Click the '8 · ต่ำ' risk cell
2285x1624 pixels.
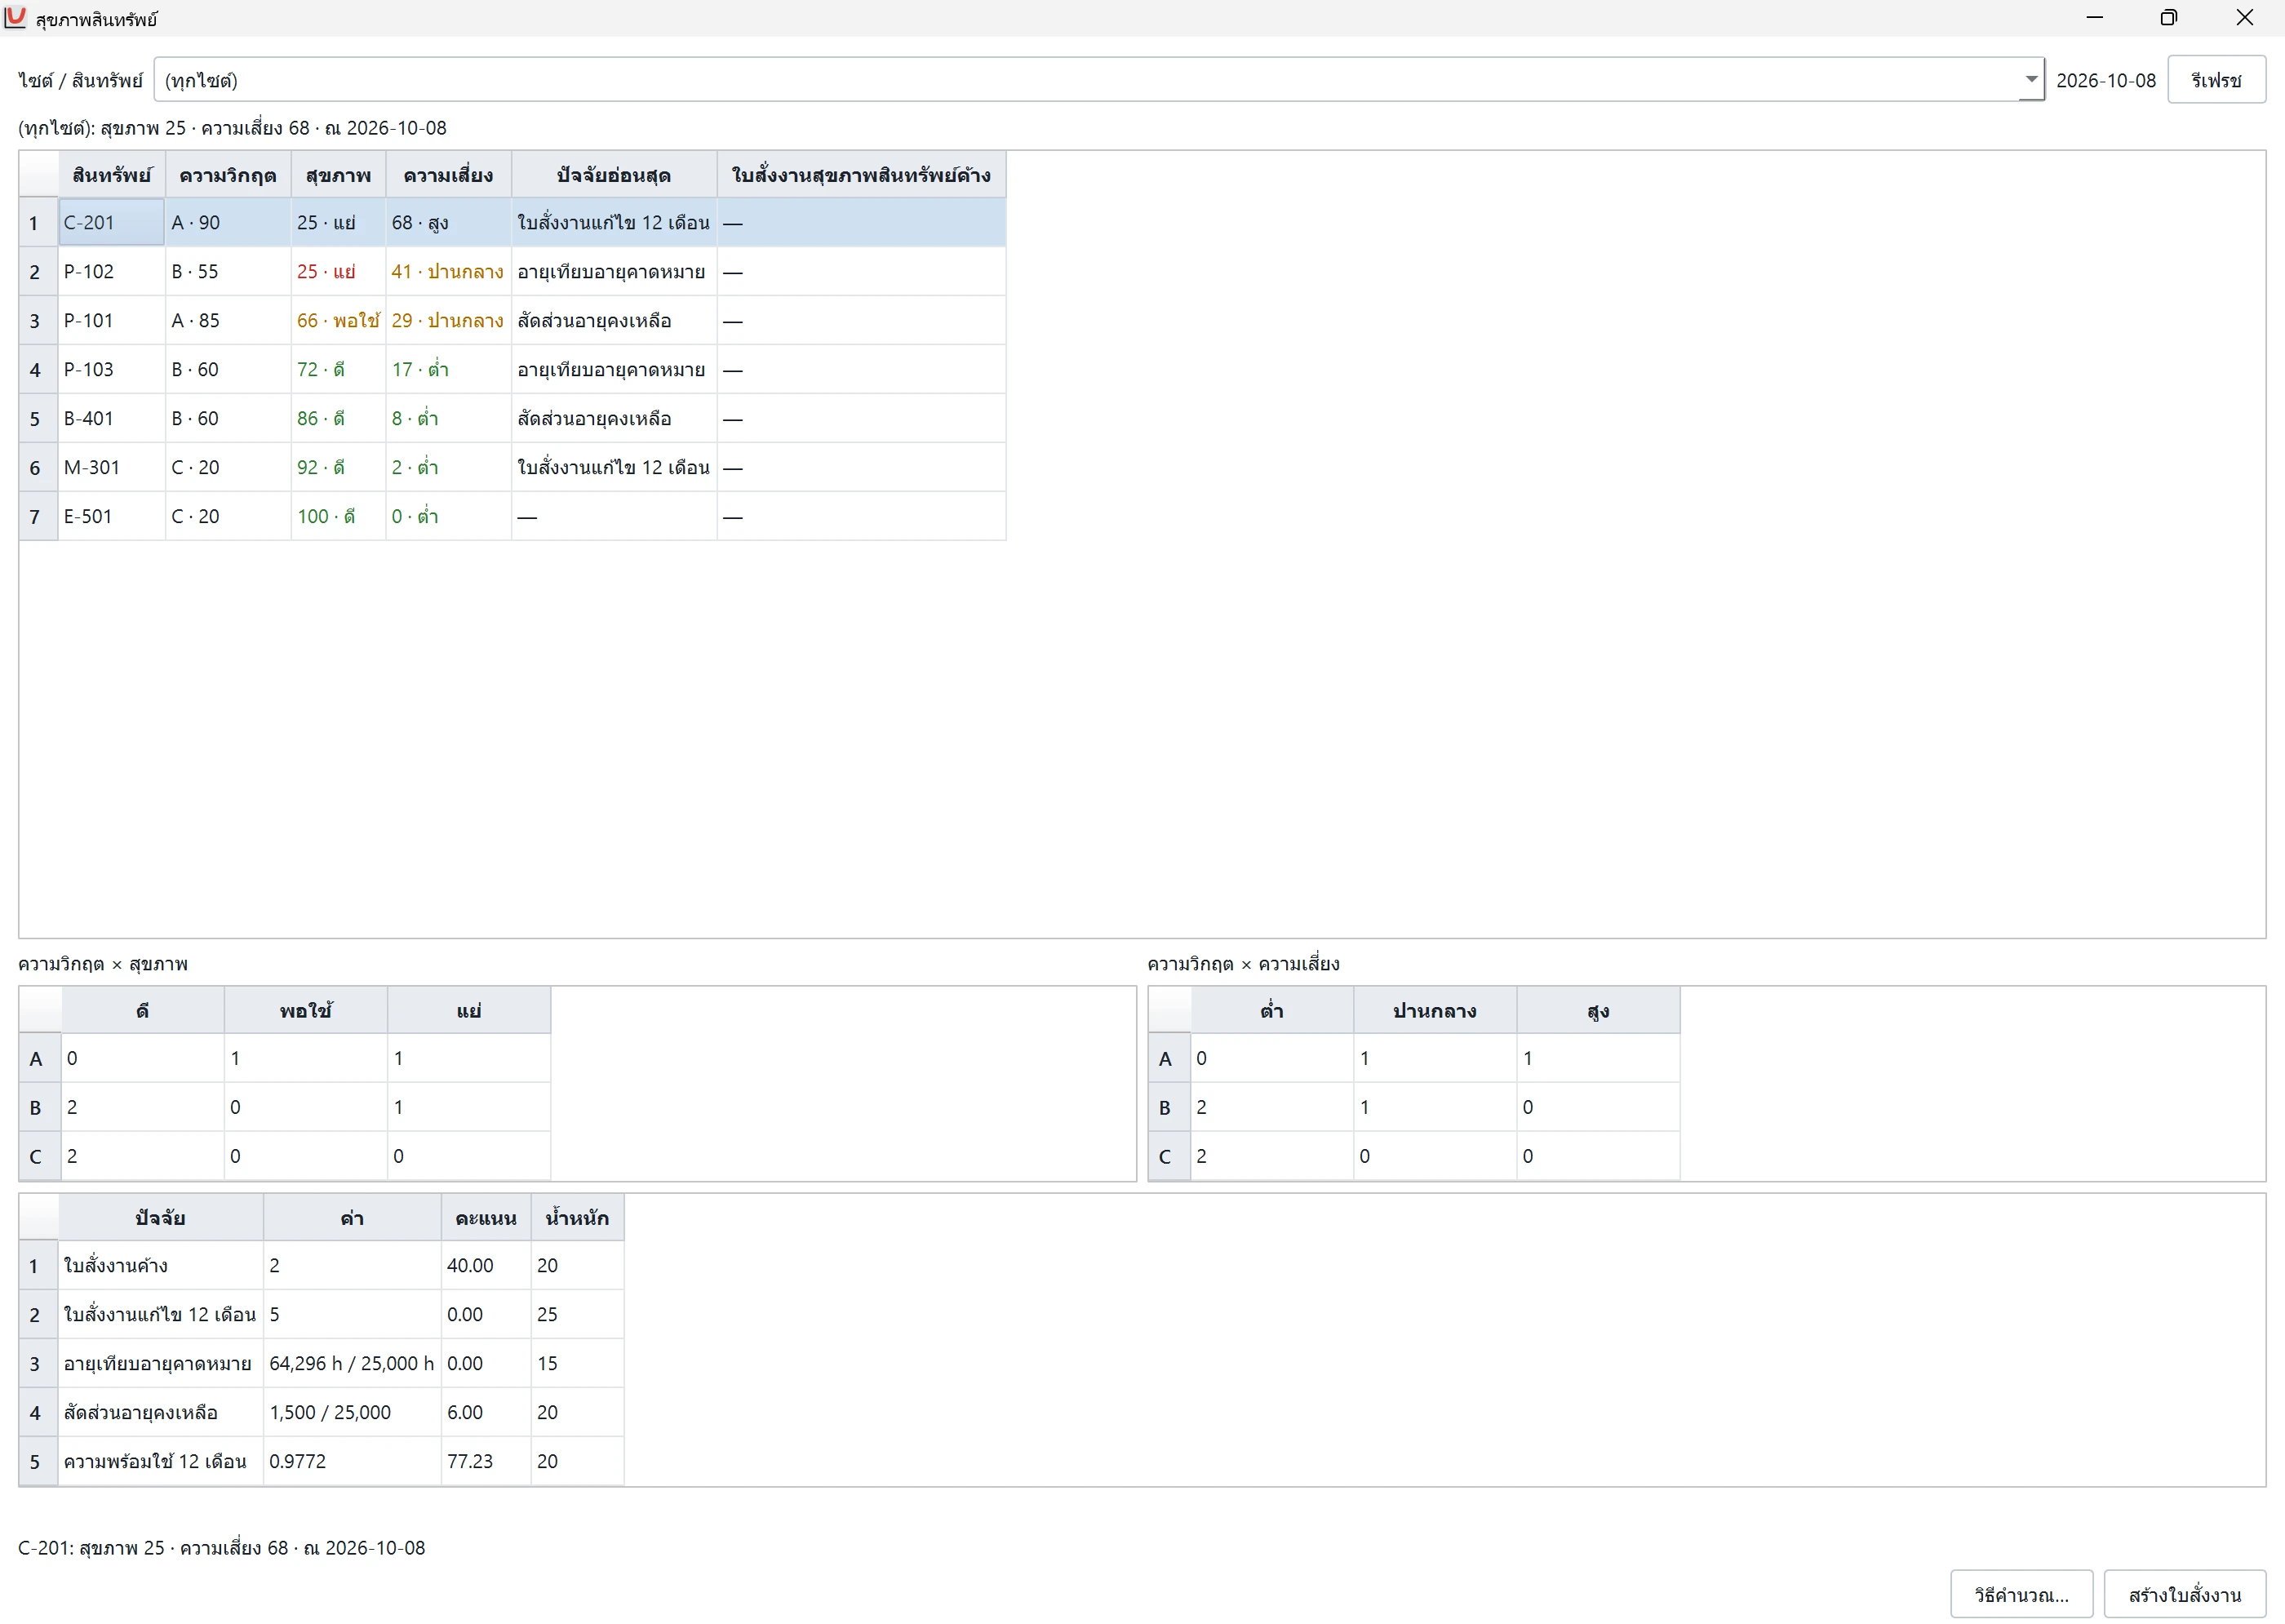[x=448, y=418]
